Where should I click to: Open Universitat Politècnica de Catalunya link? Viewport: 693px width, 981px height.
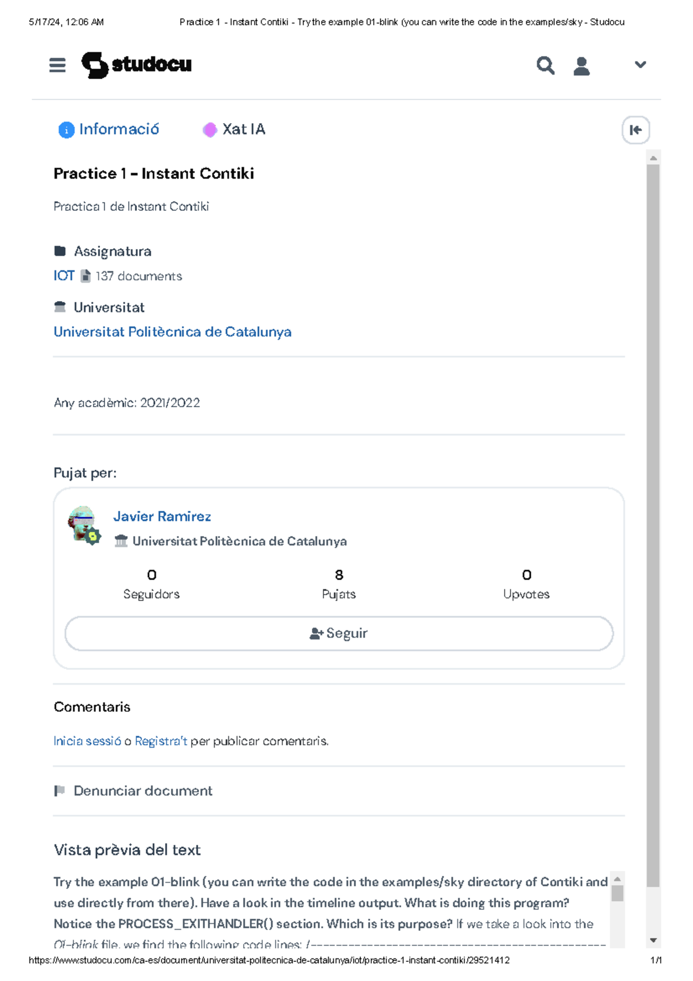[x=172, y=332]
